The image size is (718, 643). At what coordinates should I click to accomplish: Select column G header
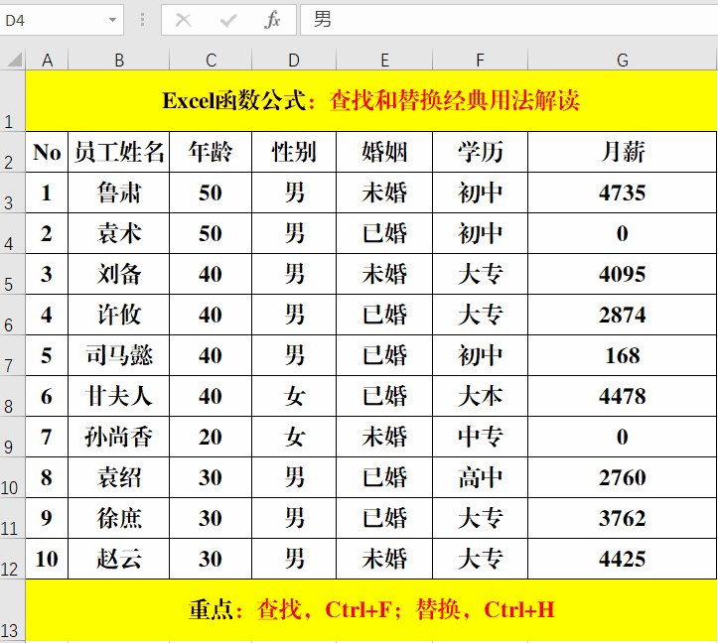coord(623,60)
